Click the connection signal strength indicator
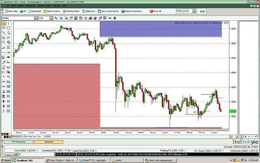Screen dimensions: 260x163 pos(12,154)
